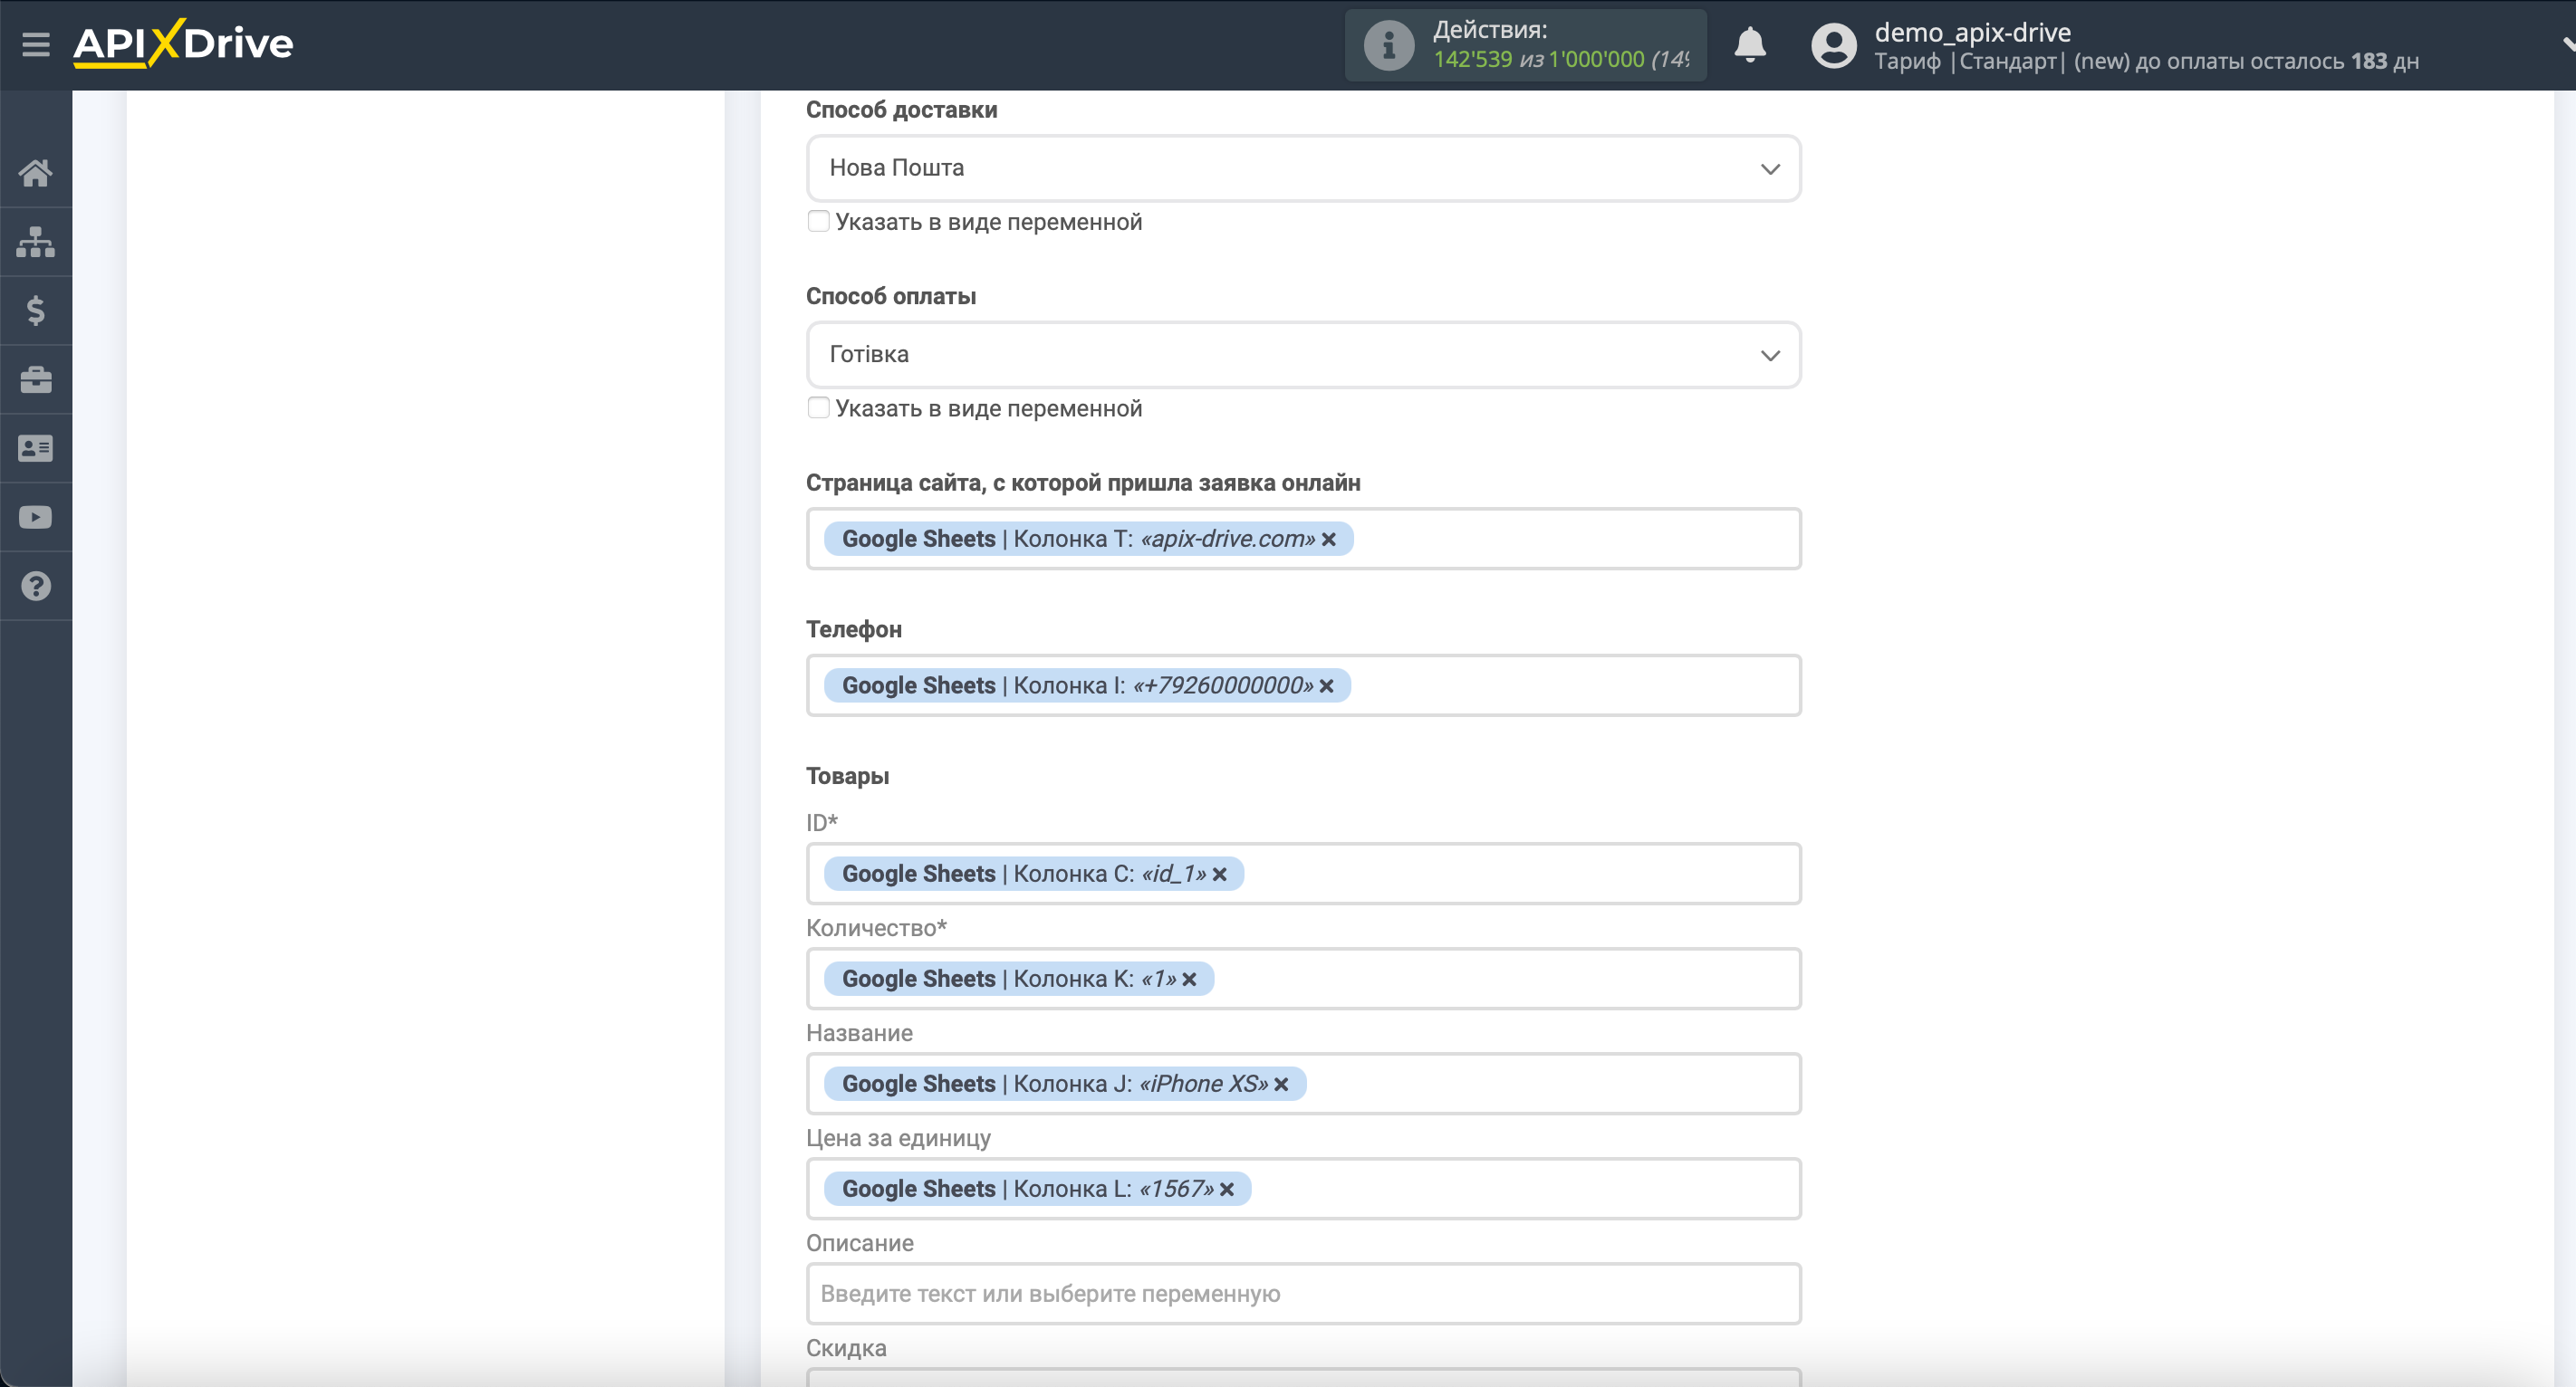
Task: Click the empty Описание input field
Action: point(1304,1294)
